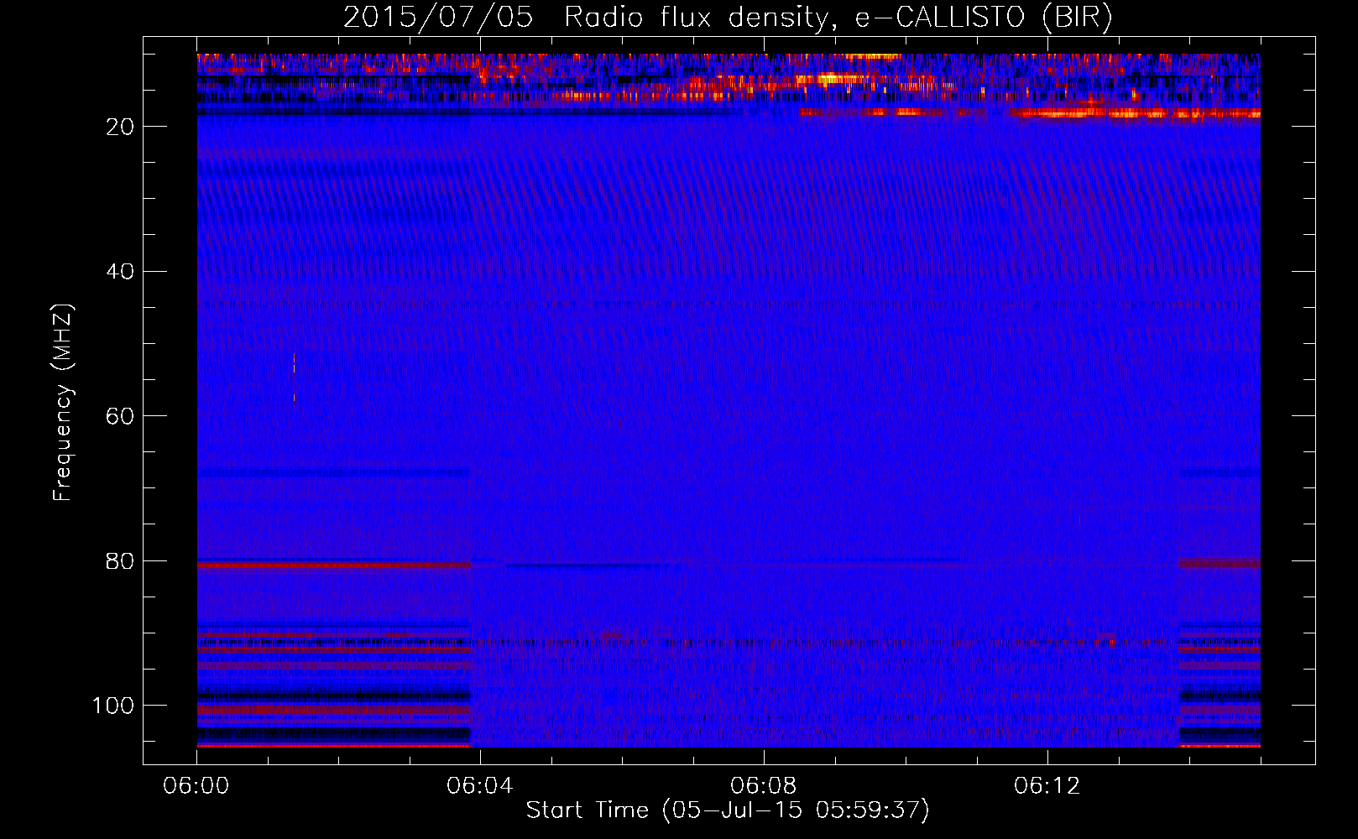The image size is (1358, 839).
Task: Click the "20" frequency tick label
Action: pyautogui.click(x=120, y=127)
